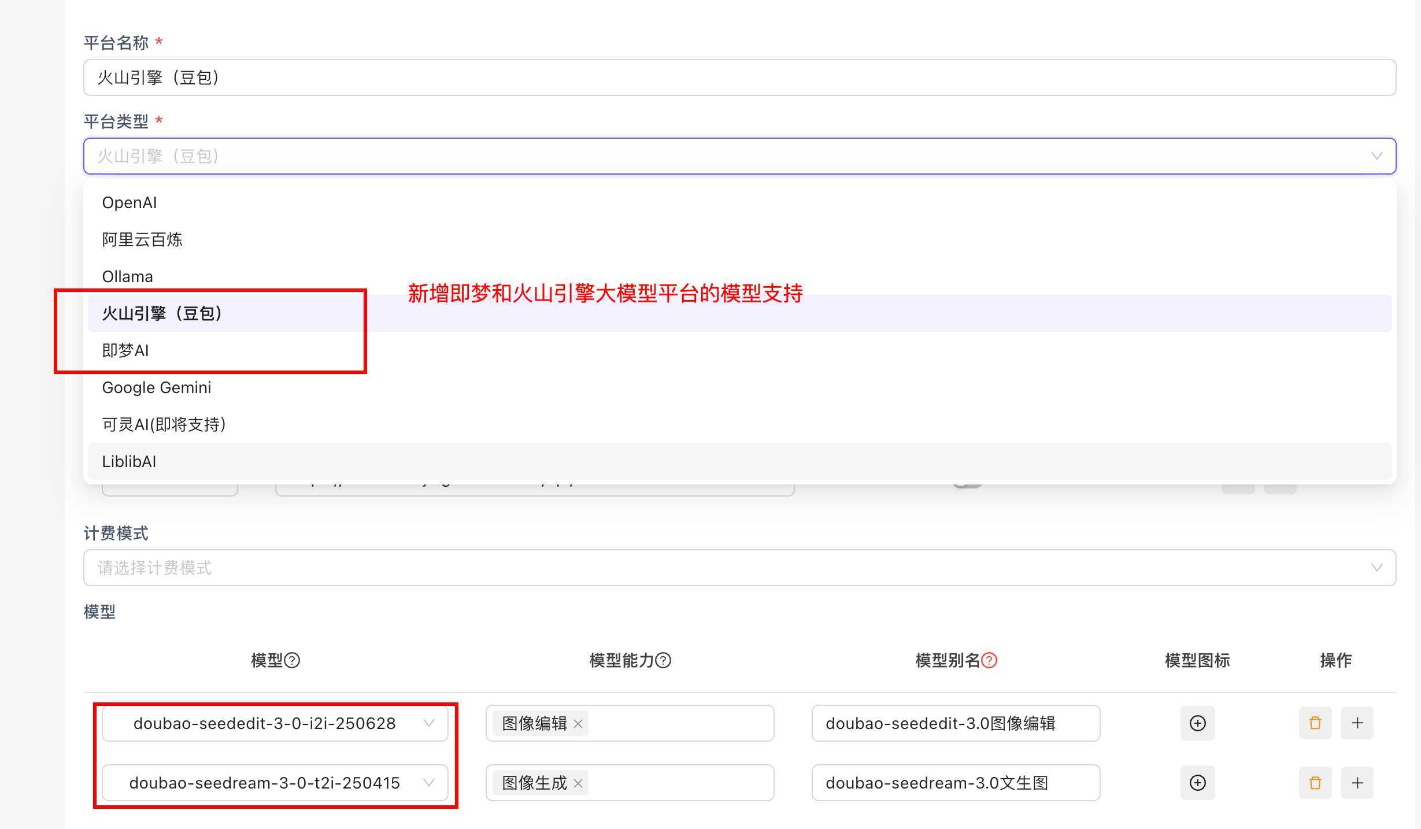Open the 计费模式 select box
1421x829 pixels.
(739, 568)
